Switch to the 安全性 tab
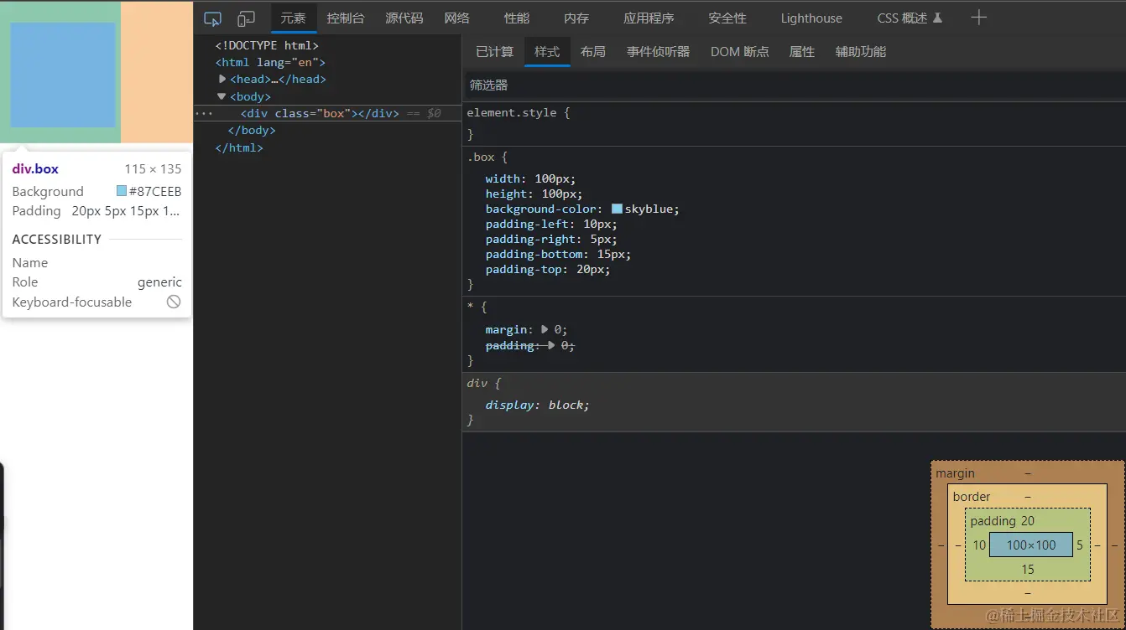This screenshot has width=1126, height=630. (727, 18)
